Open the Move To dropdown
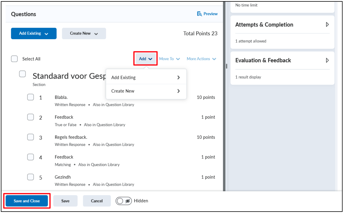Image resolution: width=344 pixels, height=213 pixels. (x=169, y=59)
